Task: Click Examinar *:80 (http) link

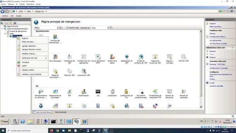Action: click(217, 64)
